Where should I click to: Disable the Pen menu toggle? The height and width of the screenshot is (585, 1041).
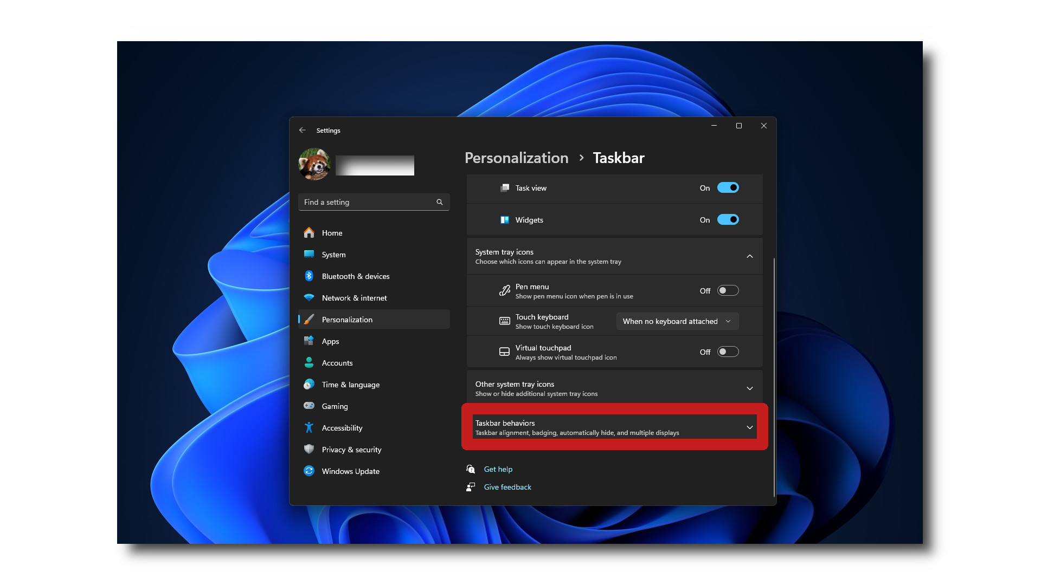[727, 290]
